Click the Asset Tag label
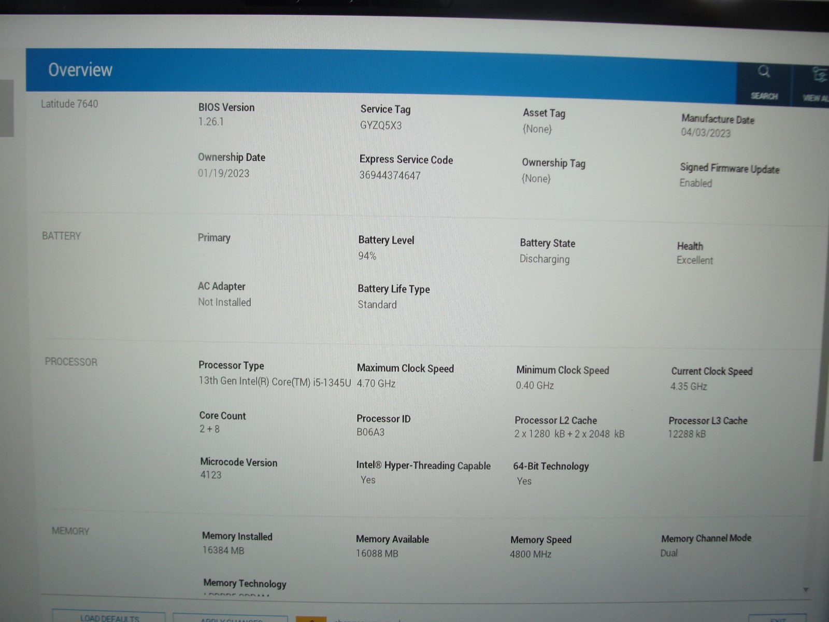Viewport: 829px width, 622px height. (544, 113)
